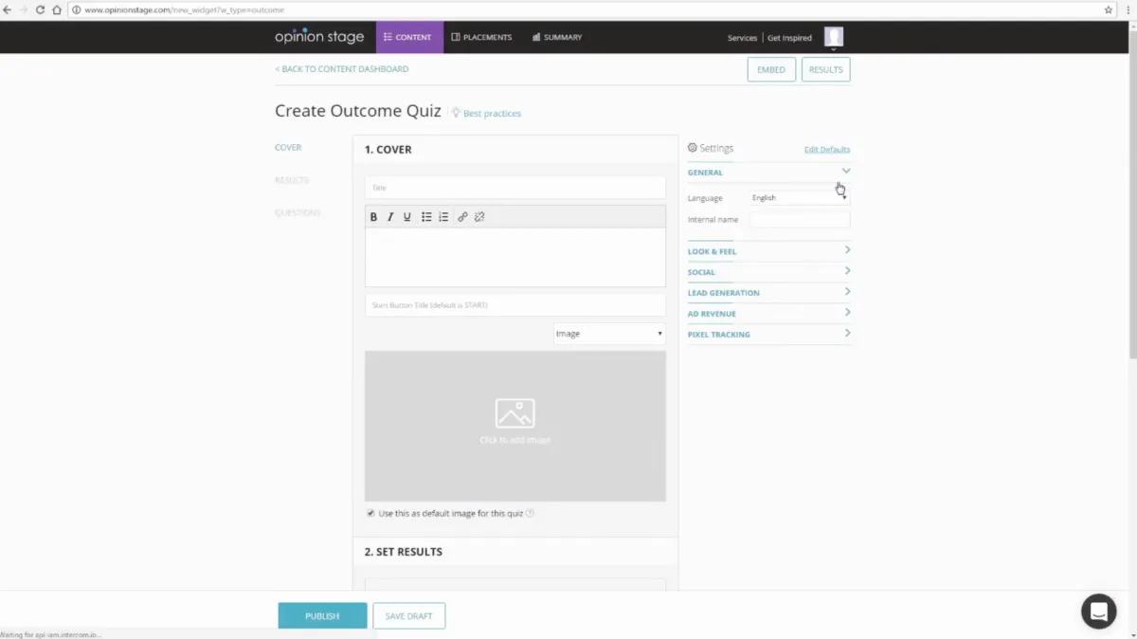Image resolution: width=1137 pixels, height=639 pixels.
Task: Click the help icon beside default image checkbox
Action: [x=530, y=514]
